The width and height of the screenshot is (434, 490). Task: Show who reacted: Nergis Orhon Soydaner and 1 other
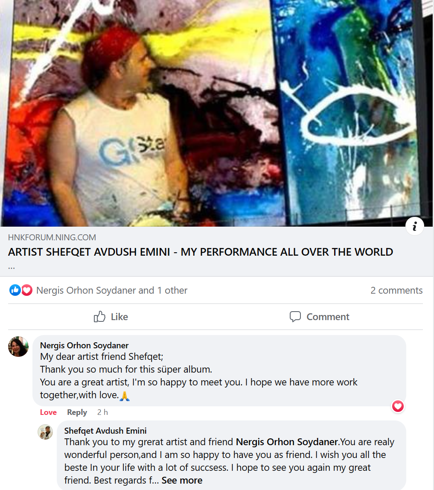coord(112,290)
